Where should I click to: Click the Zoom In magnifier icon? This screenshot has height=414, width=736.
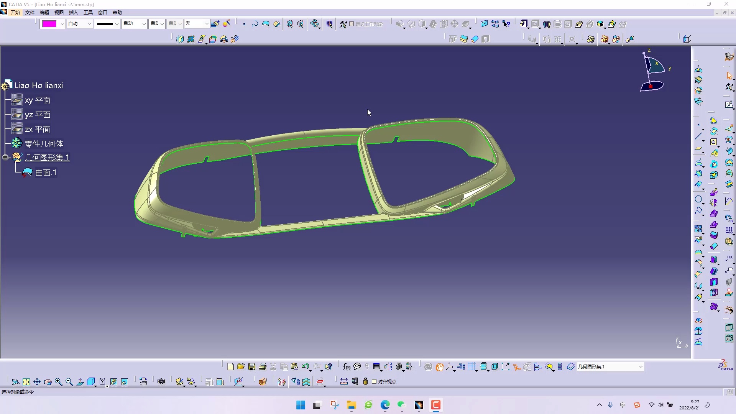coord(58,382)
